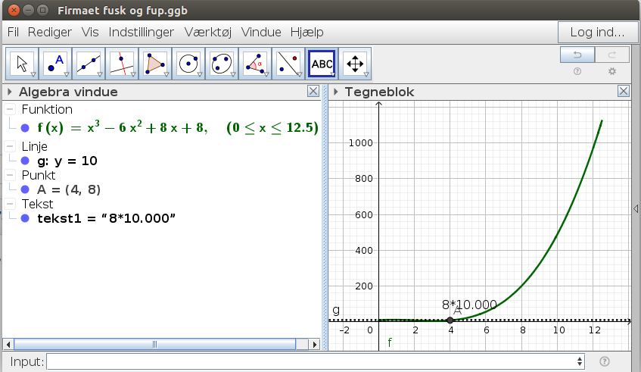Close the Tegneblok panel
641x372 pixels.
pos(624,91)
